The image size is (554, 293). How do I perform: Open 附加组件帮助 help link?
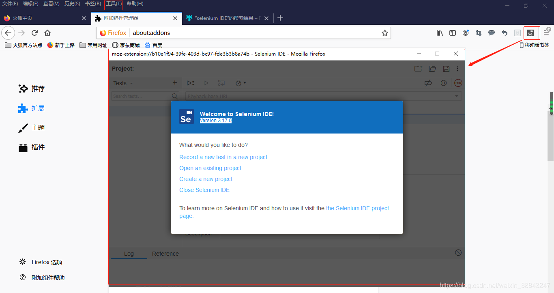[x=42, y=278]
